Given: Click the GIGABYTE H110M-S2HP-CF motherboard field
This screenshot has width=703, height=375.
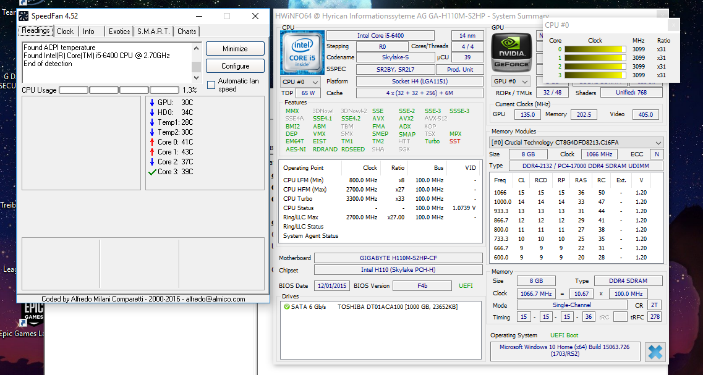Looking at the screenshot, I should coord(398,258).
